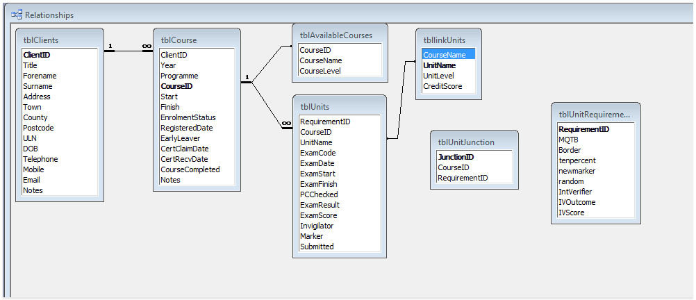Select ClientID field in tblClients
Image resolution: width=696 pixels, height=300 pixels.
60,55
